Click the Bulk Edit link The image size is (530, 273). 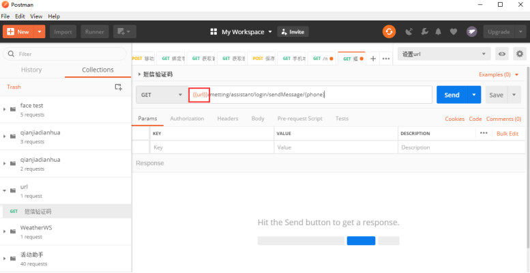[507, 133]
